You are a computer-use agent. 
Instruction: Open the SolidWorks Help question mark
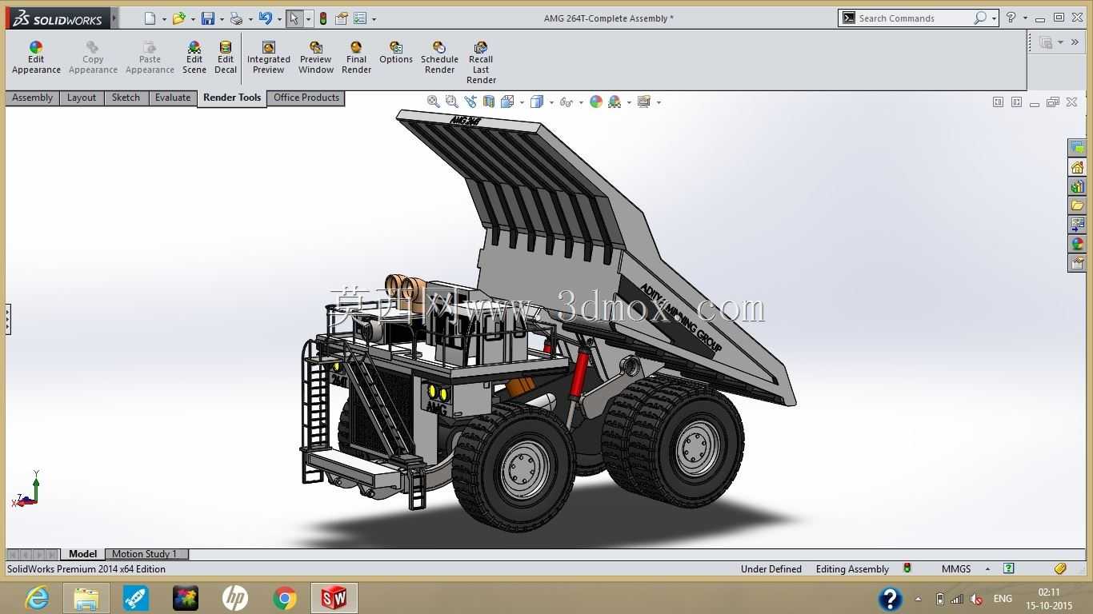point(1011,18)
